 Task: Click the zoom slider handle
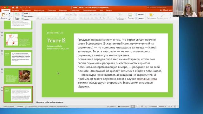tap(158, 106)
